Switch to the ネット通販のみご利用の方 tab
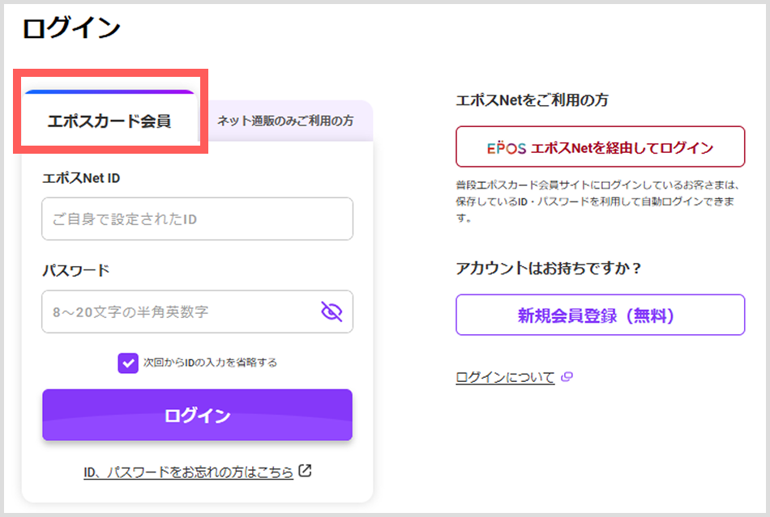 pyautogui.click(x=285, y=121)
